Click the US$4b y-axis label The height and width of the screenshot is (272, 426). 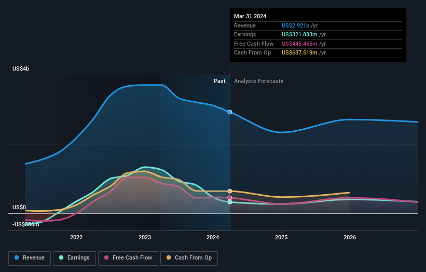coord(21,69)
